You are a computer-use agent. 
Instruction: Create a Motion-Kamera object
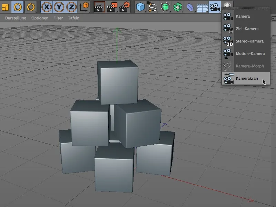246,53
